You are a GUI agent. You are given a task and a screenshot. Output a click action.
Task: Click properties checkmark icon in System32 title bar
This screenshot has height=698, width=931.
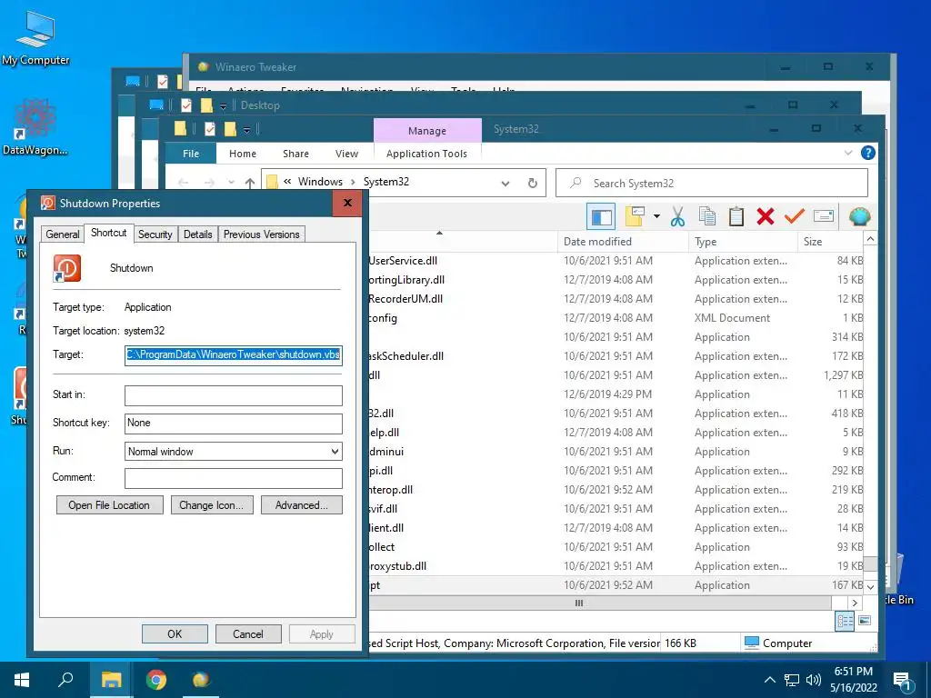(x=210, y=129)
